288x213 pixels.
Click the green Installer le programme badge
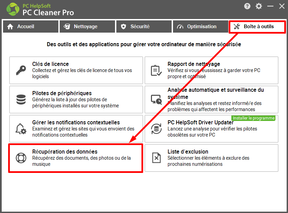(x=254, y=118)
